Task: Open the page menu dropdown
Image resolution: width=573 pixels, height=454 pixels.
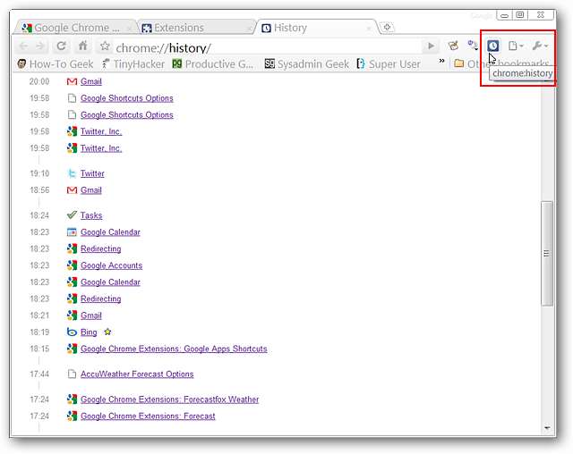Action: (x=516, y=46)
